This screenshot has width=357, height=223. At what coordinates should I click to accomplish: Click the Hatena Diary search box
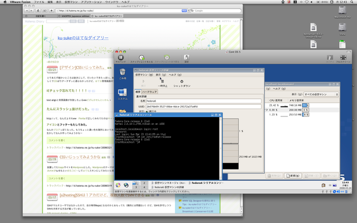pyautogui.click(x=57, y=21)
